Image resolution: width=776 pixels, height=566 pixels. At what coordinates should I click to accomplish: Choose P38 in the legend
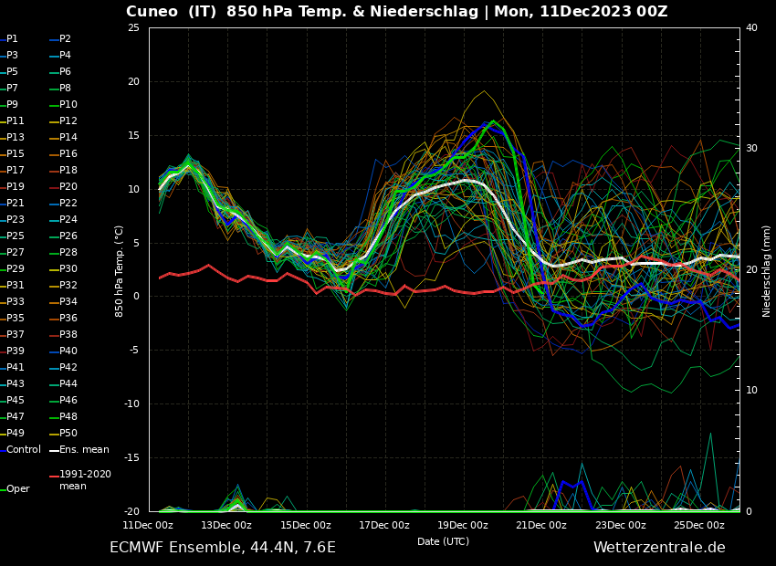point(68,335)
